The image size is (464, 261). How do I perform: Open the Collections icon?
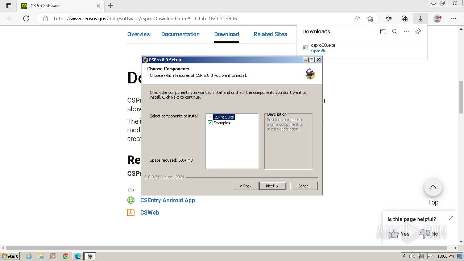click(x=405, y=18)
